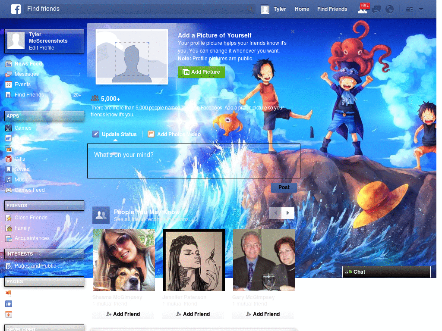Open the notifications globe icon

[389, 9]
